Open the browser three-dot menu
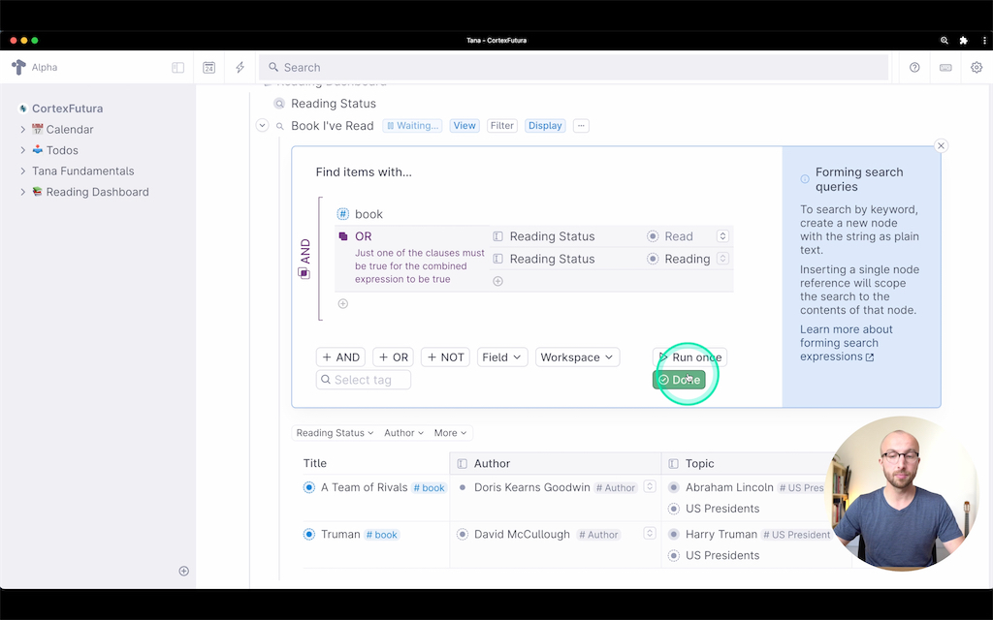This screenshot has width=993, height=620. pos(984,41)
